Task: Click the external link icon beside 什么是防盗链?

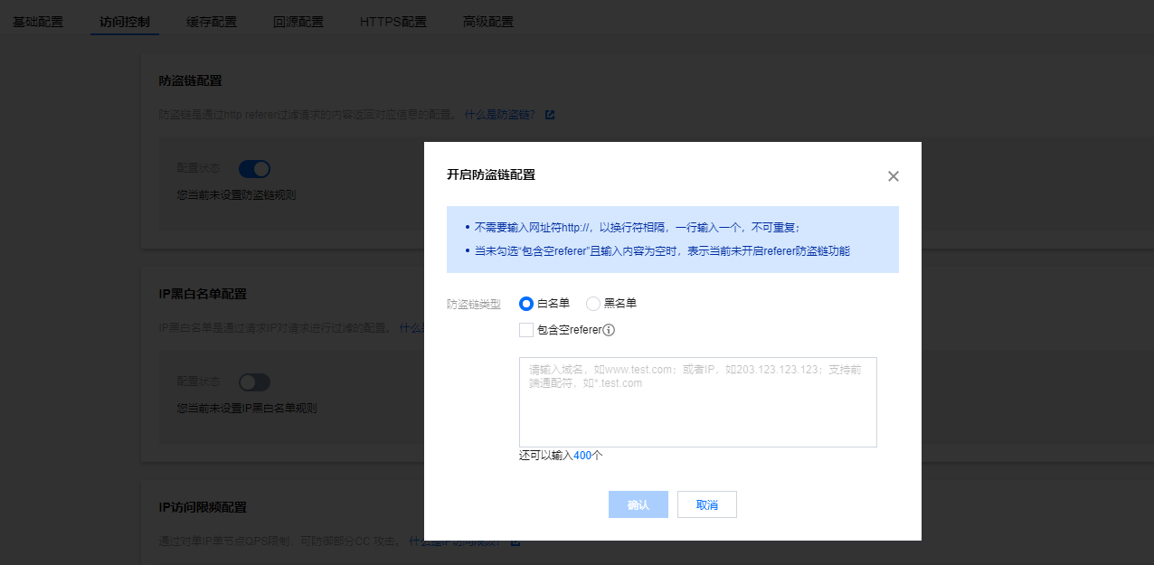Action: tap(550, 116)
